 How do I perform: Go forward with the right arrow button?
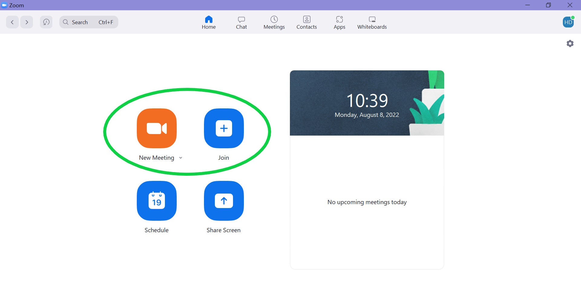[27, 22]
